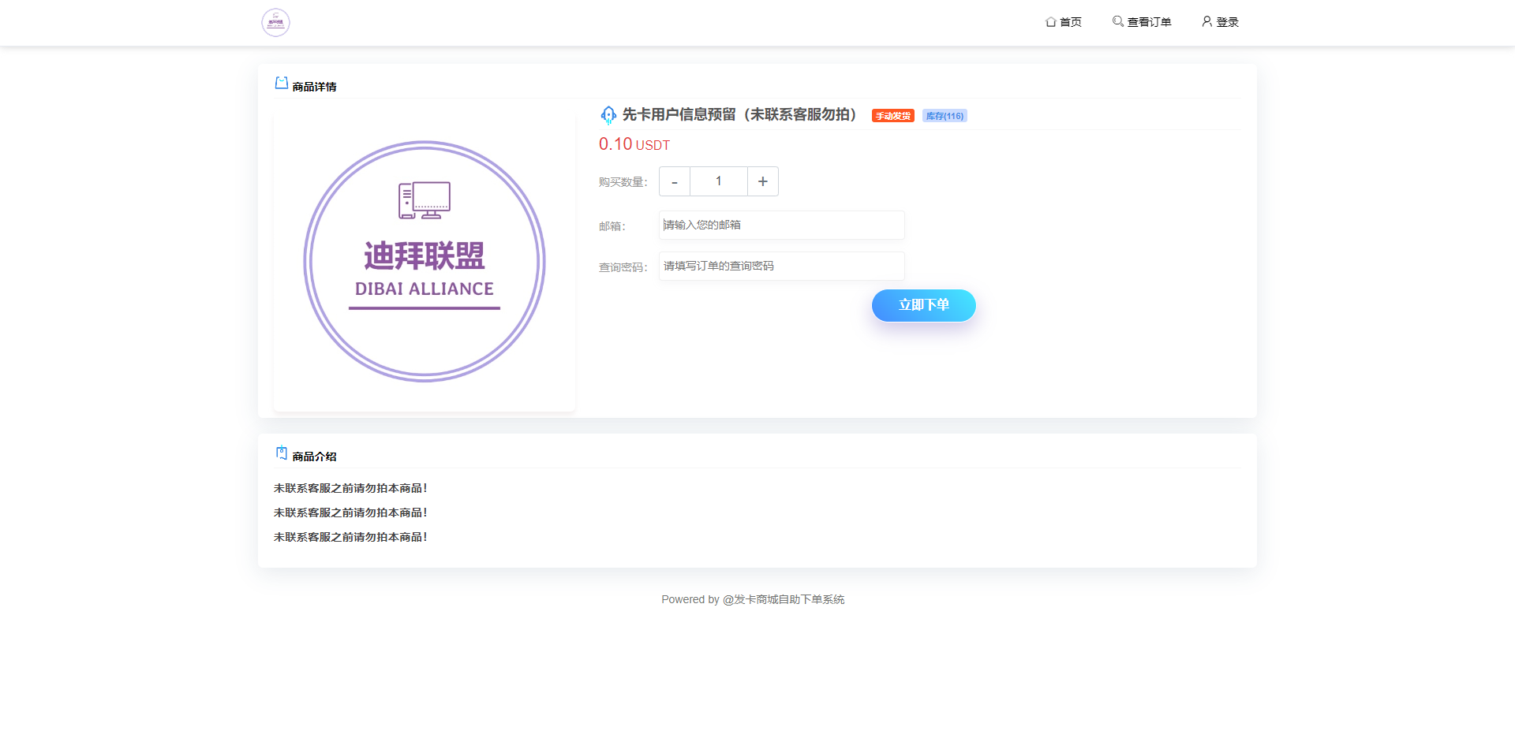Open the 首页 home link
The height and width of the screenshot is (753, 1515).
tap(1064, 22)
